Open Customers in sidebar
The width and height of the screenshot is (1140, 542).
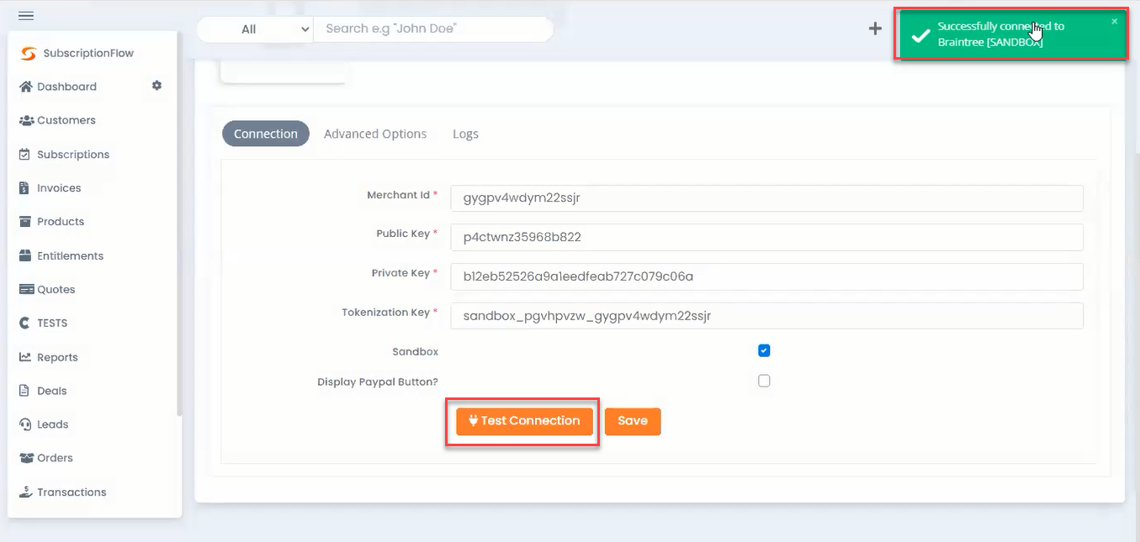tap(66, 120)
